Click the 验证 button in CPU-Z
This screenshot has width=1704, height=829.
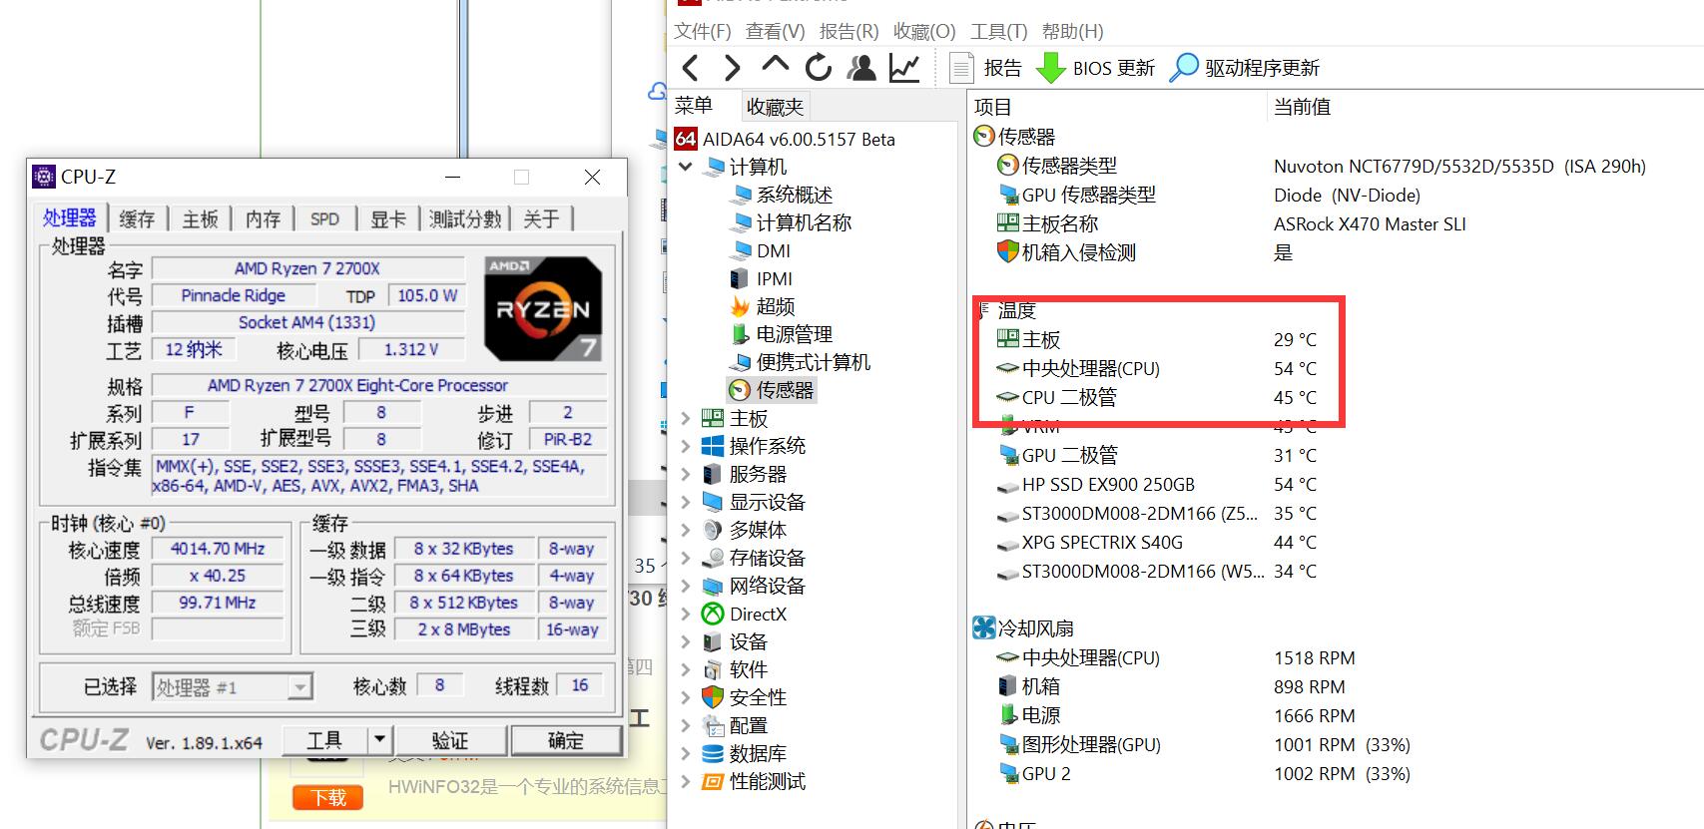pos(450,740)
